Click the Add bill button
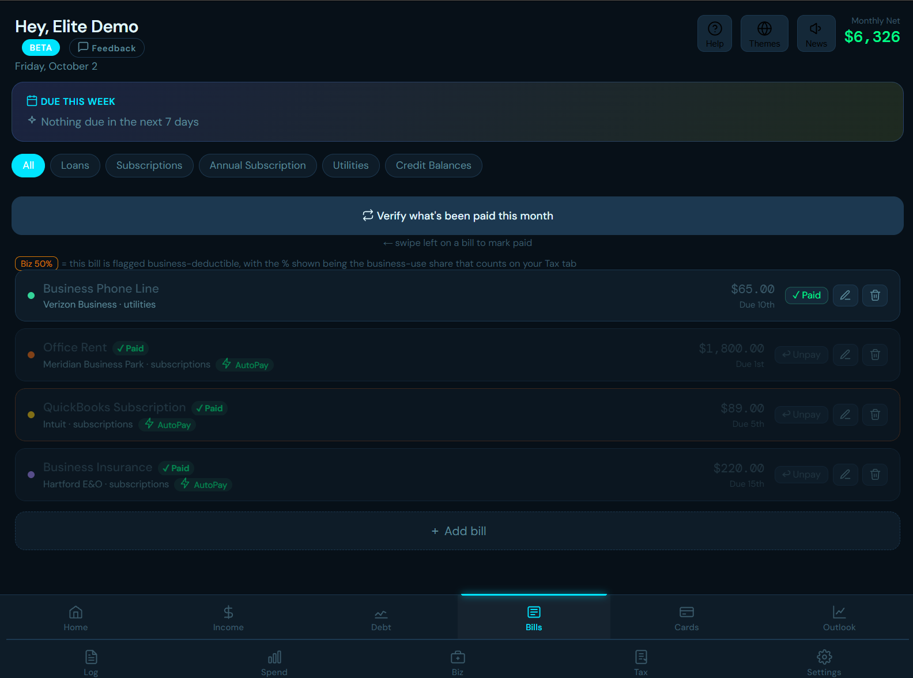913x678 pixels. (458, 531)
